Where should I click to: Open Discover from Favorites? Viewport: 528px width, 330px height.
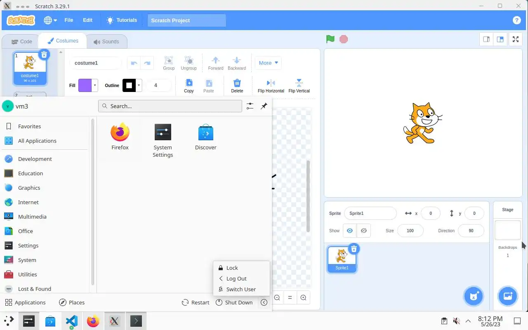[205, 137]
